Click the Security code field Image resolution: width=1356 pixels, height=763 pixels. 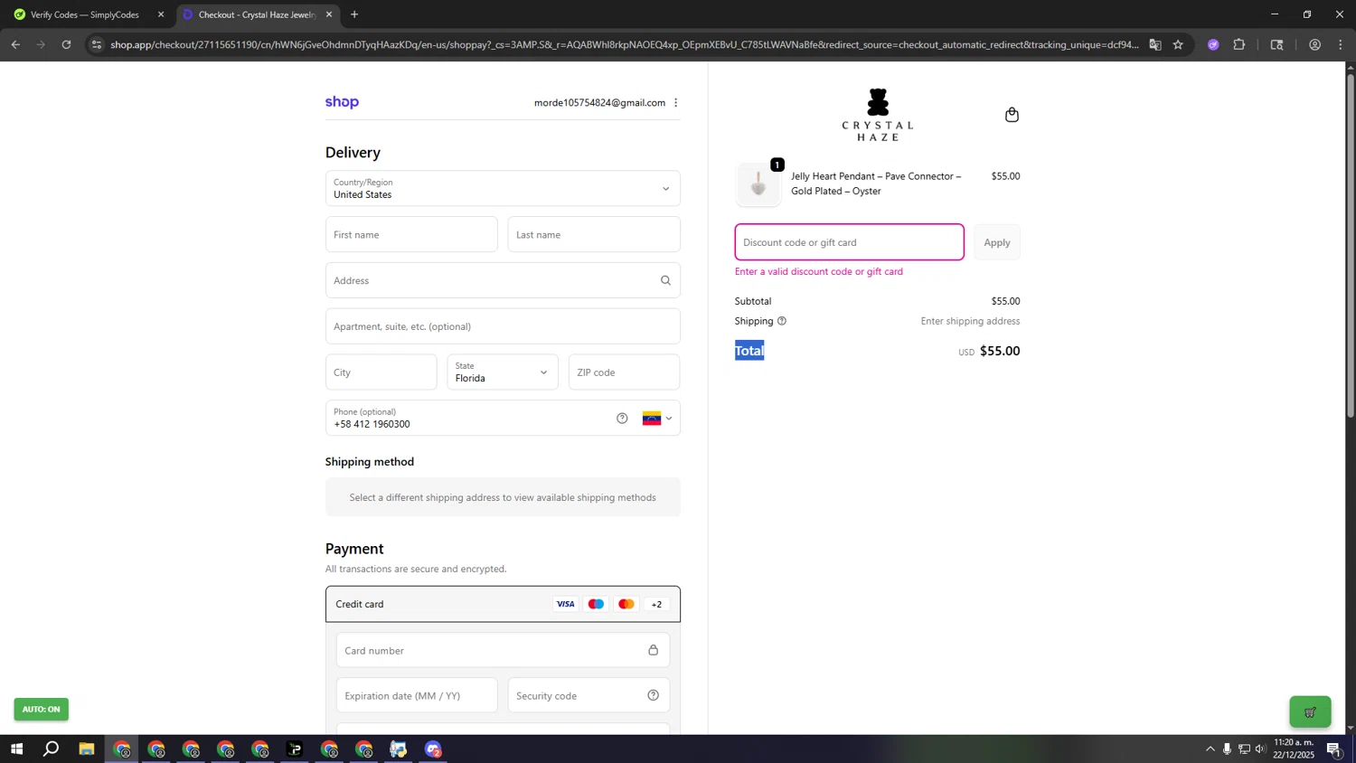click(589, 695)
